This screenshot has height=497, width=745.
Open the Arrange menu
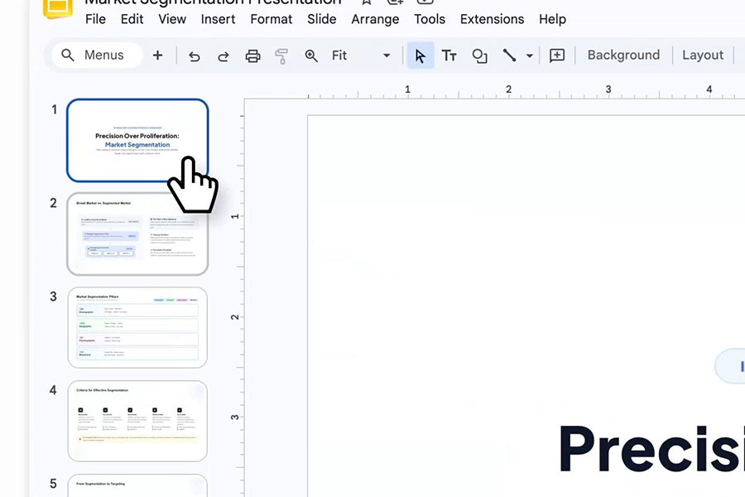coord(375,19)
